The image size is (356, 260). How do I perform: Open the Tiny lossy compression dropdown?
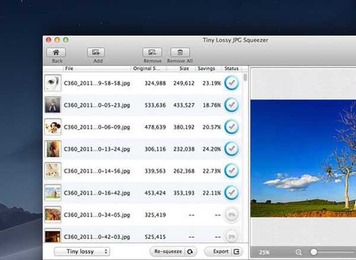[x=82, y=251]
